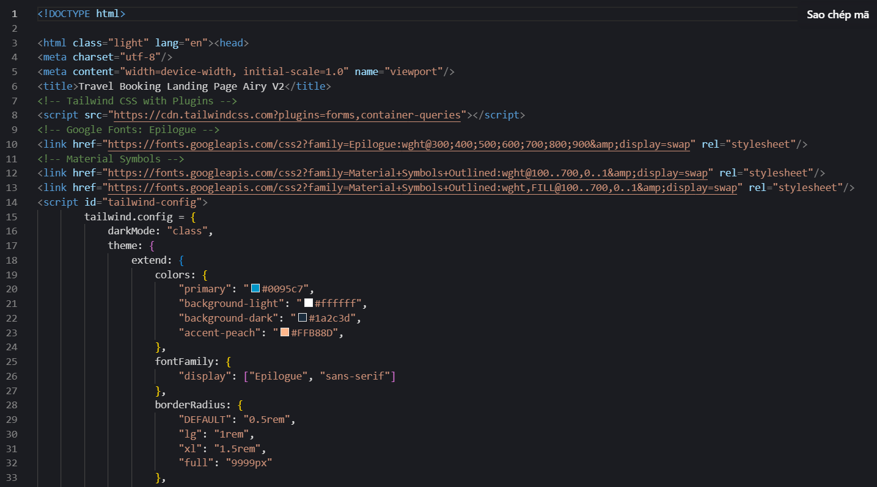
Task: Click the borderRadius property key
Action: point(193,405)
